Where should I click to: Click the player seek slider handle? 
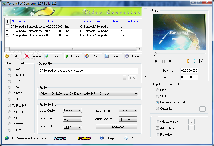(x=156, y=53)
